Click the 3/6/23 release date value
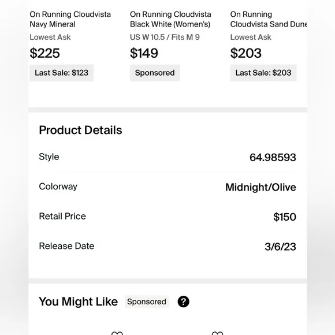 pos(280,247)
